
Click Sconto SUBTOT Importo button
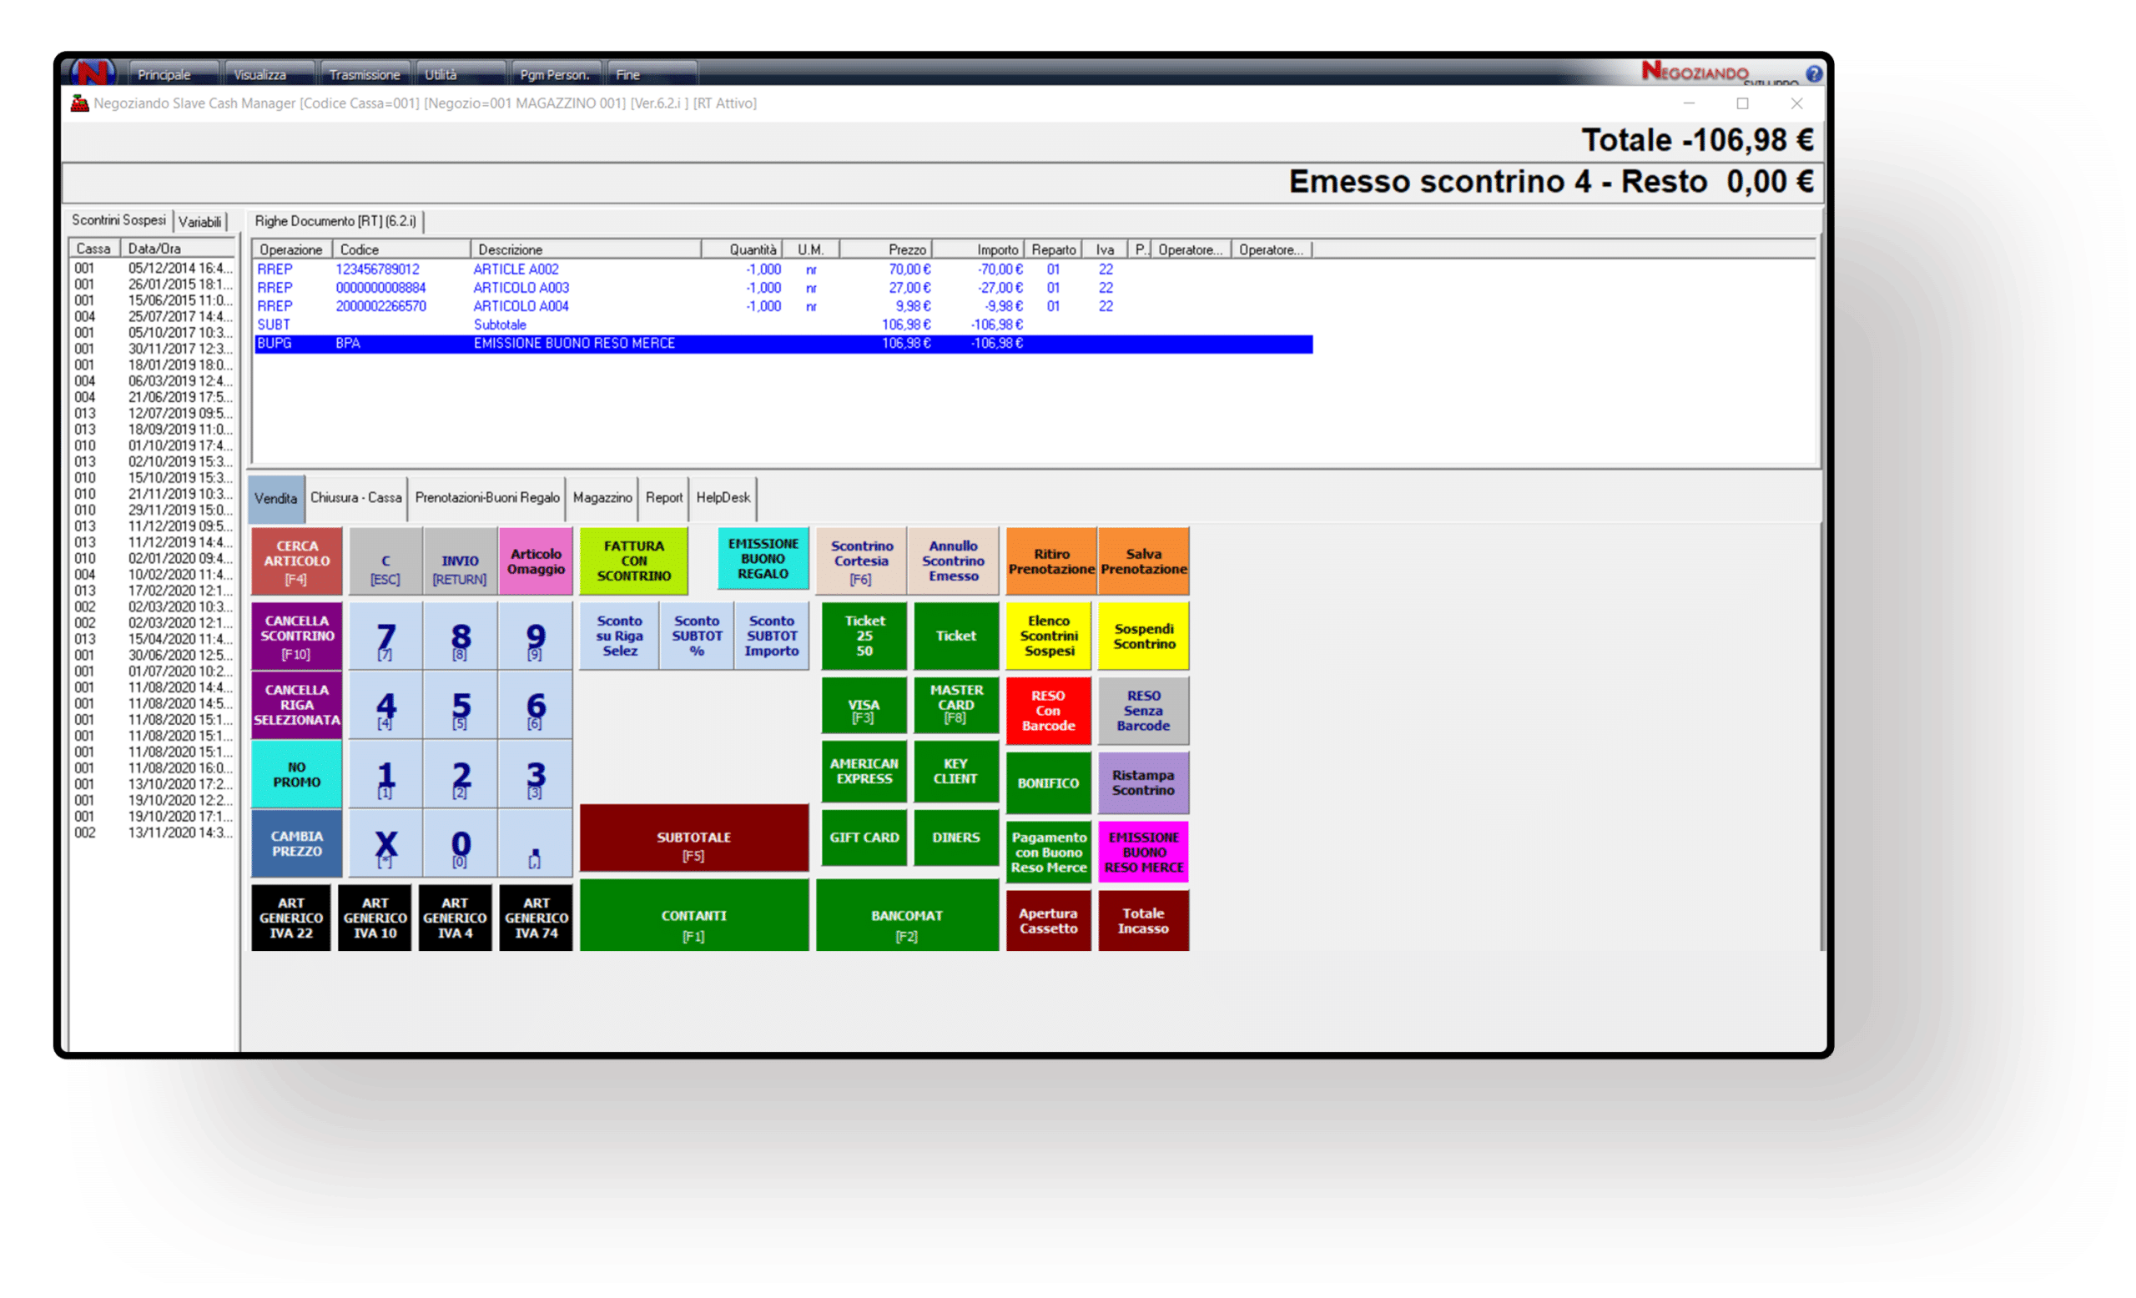pyautogui.click(x=772, y=636)
